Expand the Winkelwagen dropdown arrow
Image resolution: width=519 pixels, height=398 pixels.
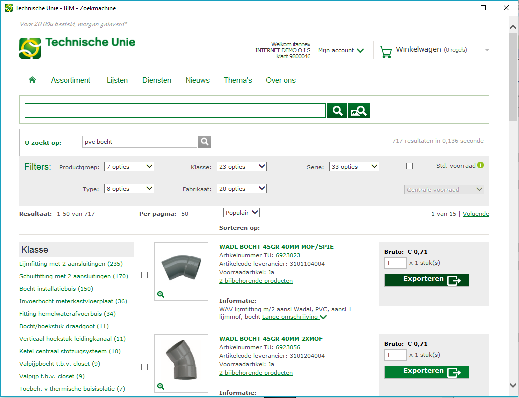click(487, 50)
